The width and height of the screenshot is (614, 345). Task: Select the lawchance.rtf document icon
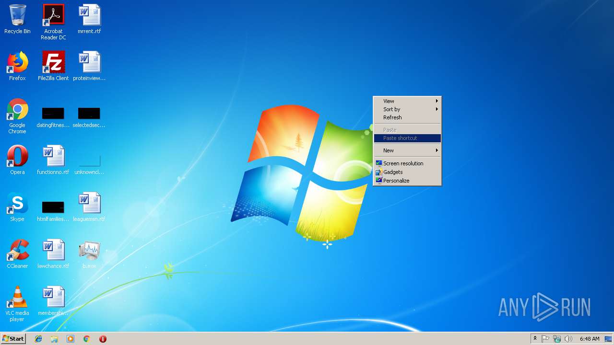[x=53, y=254]
